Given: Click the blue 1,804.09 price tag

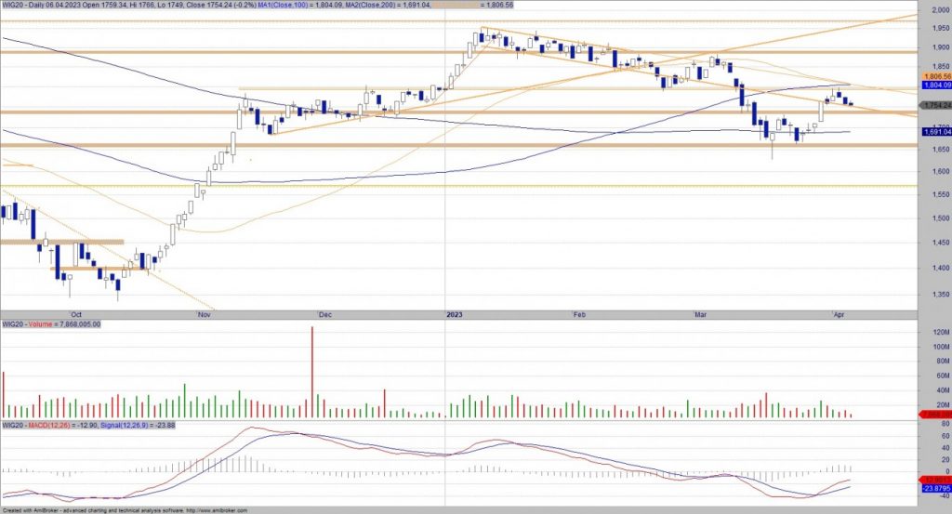Looking at the screenshot, I should (x=935, y=85).
